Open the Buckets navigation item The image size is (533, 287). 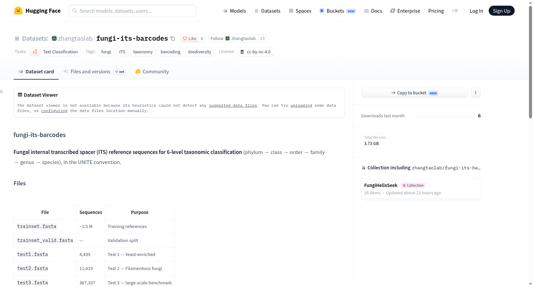click(x=337, y=11)
